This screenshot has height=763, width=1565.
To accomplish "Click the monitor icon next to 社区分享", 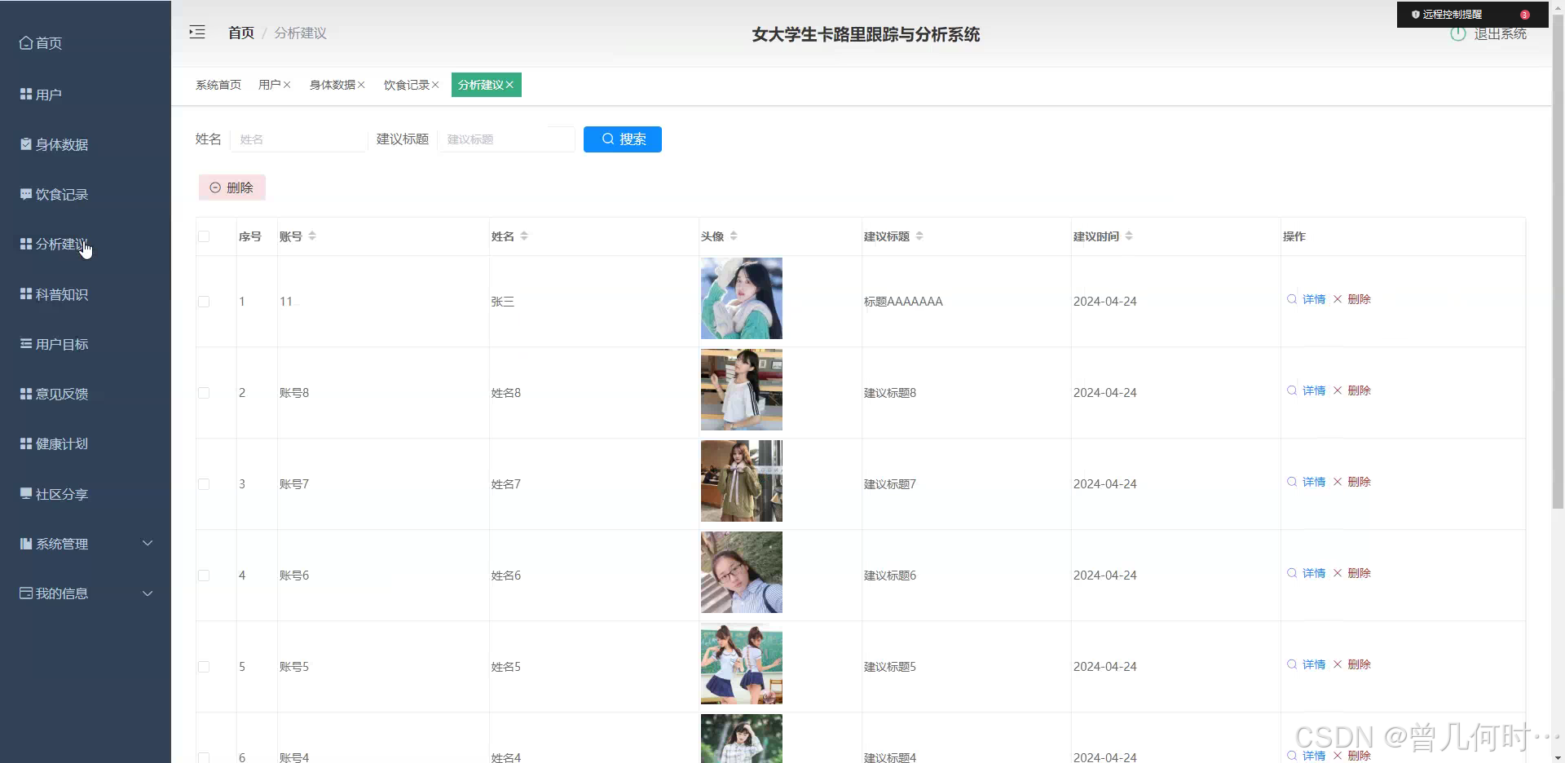I will point(26,493).
